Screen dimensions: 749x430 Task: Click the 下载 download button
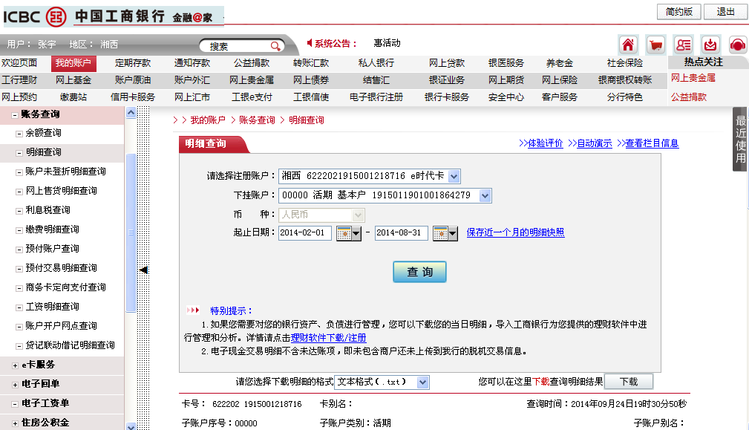tap(629, 382)
